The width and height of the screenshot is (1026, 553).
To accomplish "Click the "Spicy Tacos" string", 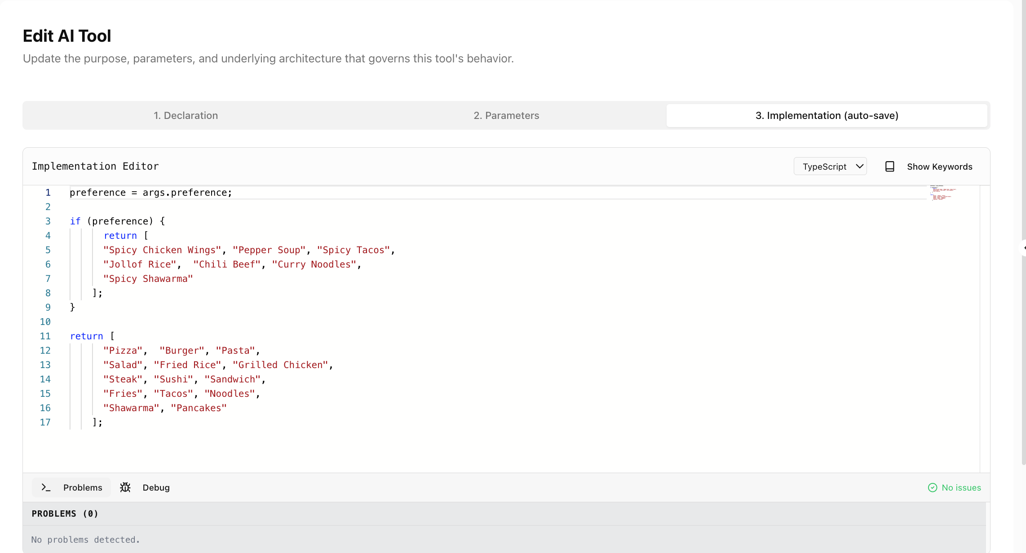I will pos(354,250).
